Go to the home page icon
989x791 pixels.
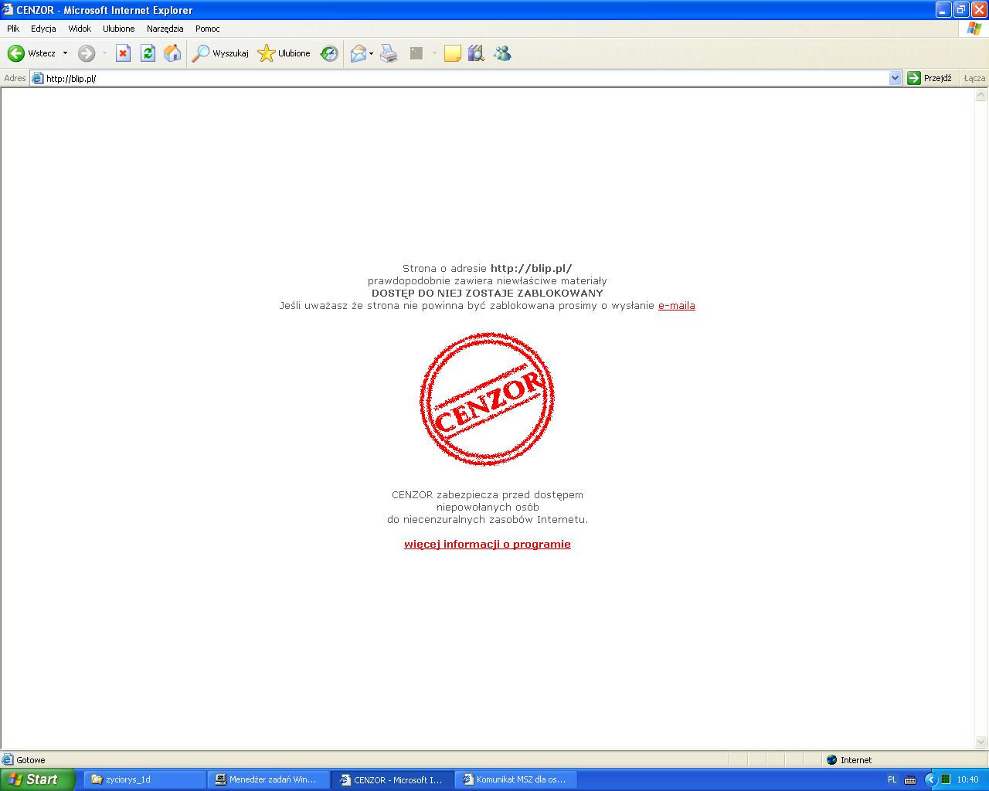tap(172, 53)
